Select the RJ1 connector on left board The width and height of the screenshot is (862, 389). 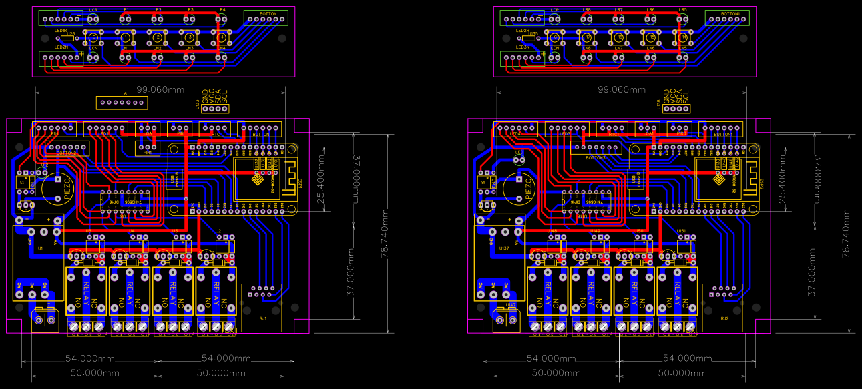pos(262,308)
